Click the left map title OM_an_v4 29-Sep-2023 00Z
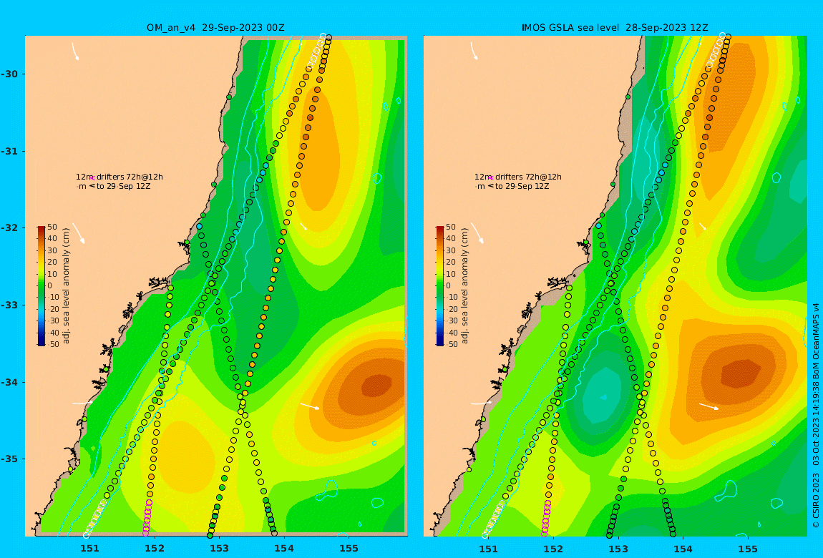The image size is (823, 558). click(x=215, y=27)
